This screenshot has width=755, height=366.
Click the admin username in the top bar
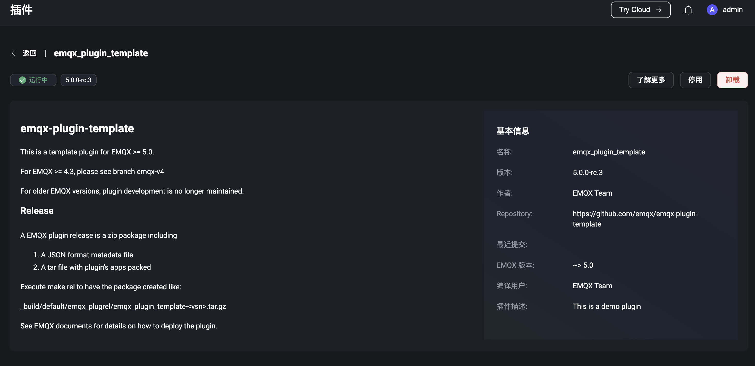(x=733, y=10)
